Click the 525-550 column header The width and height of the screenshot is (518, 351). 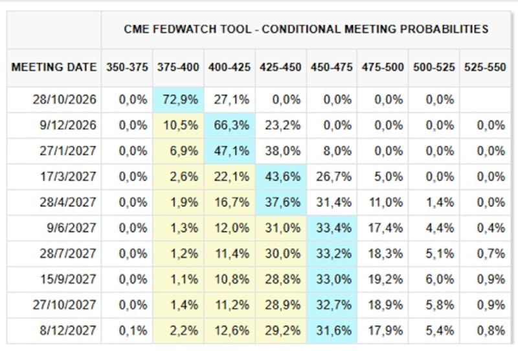pyautogui.click(x=485, y=67)
